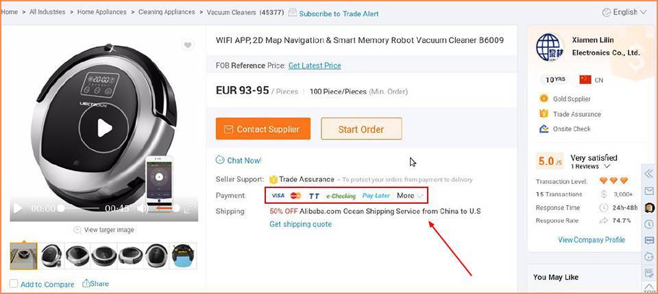This screenshot has height=294, width=658.
Task: Click the Chat Now icon
Action: (x=220, y=160)
